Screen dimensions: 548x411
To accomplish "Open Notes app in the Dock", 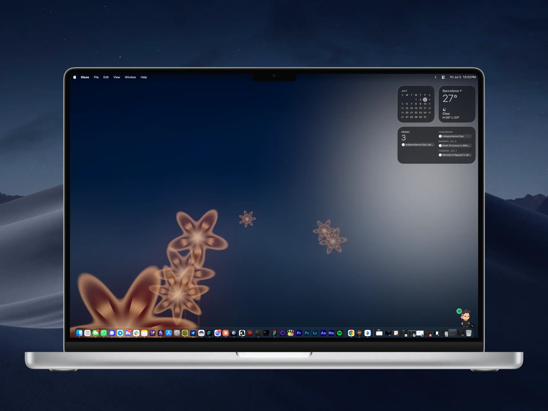I will [x=144, y=333].
